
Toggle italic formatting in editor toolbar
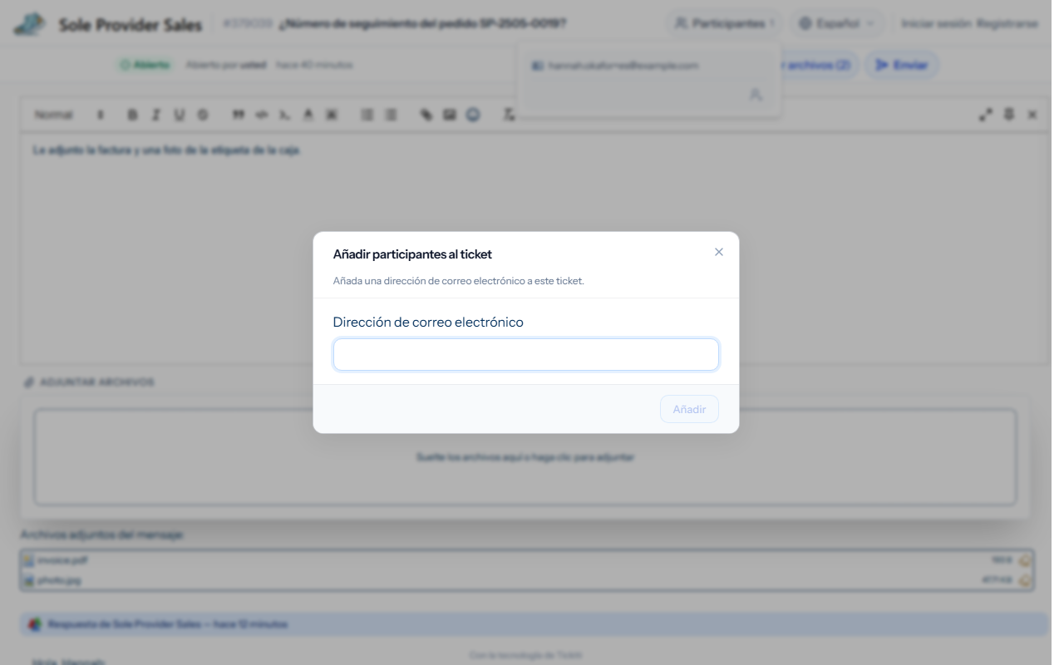click(155, 115)
